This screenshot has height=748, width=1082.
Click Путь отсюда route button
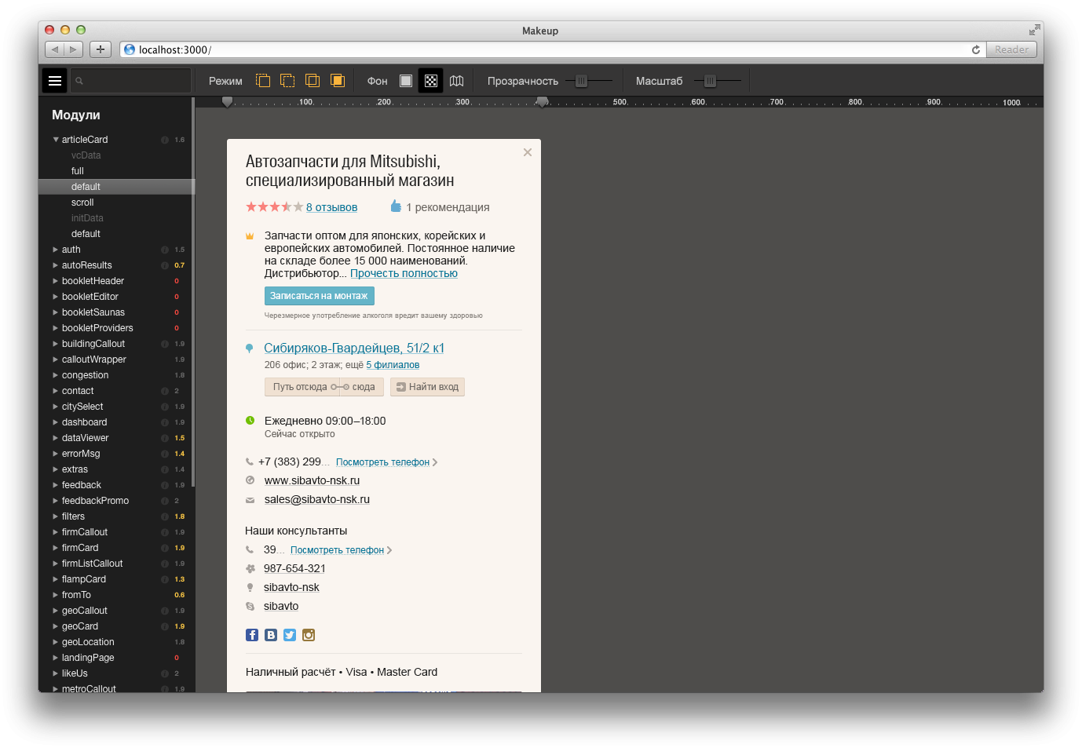(300, 387)
